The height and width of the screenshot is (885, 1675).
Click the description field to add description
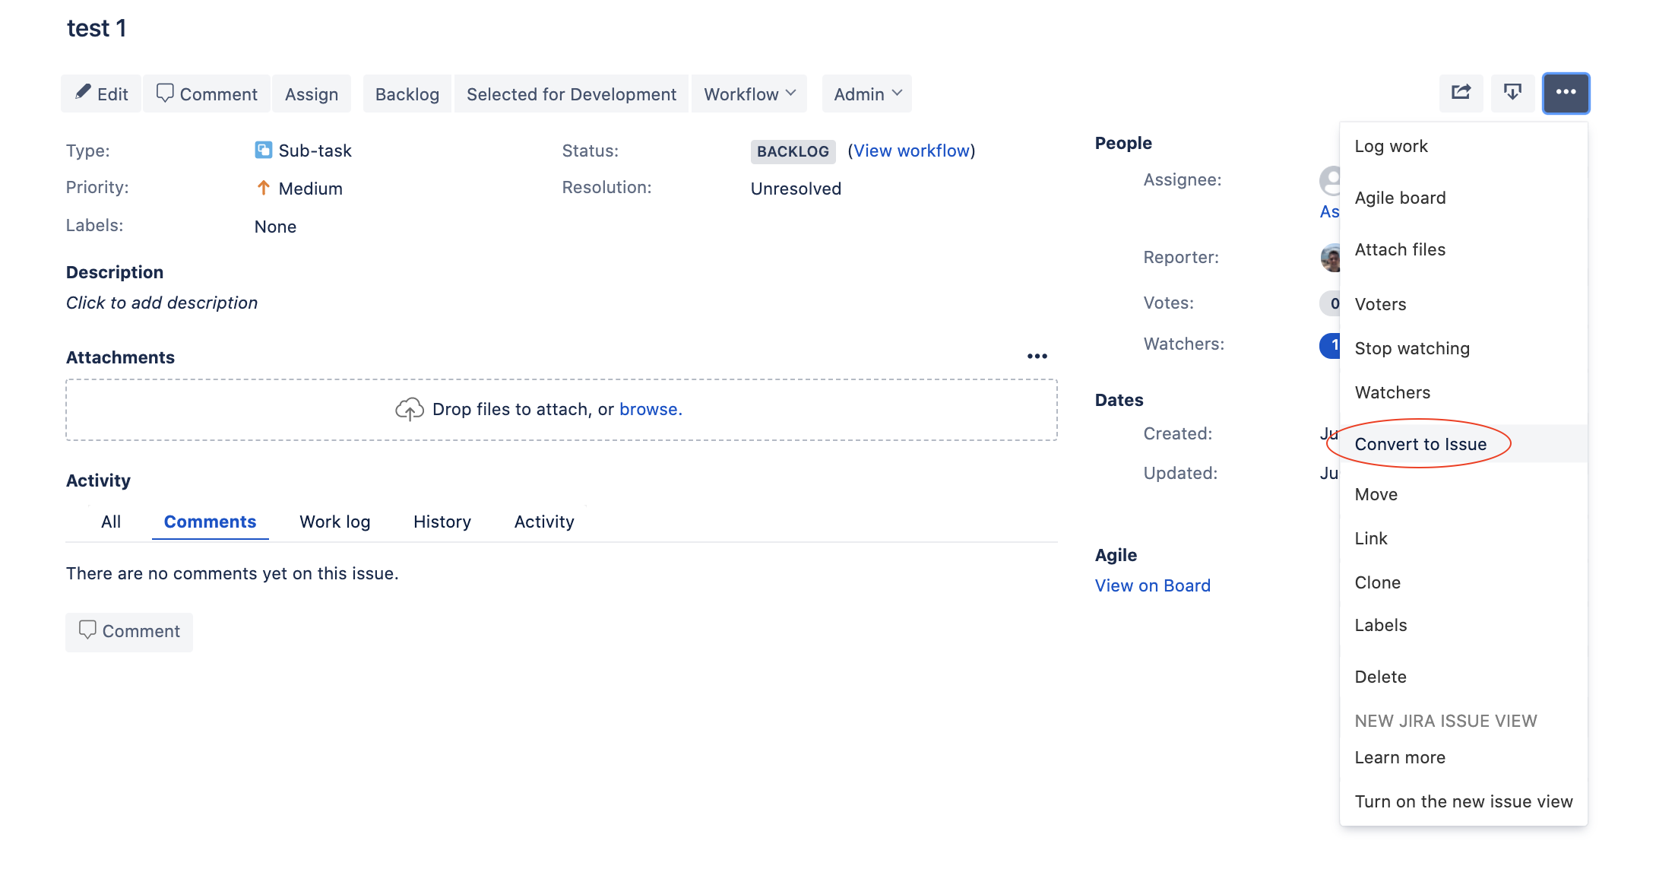[162, 302]
